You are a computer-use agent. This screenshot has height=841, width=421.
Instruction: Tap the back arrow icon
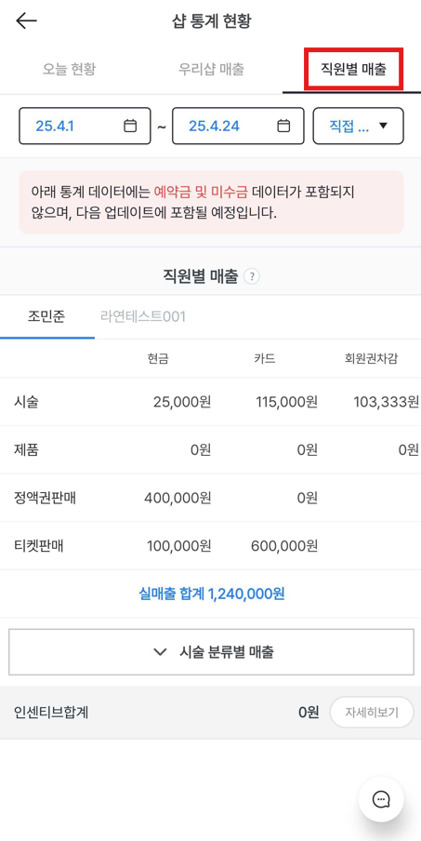[x=26, y=20]
